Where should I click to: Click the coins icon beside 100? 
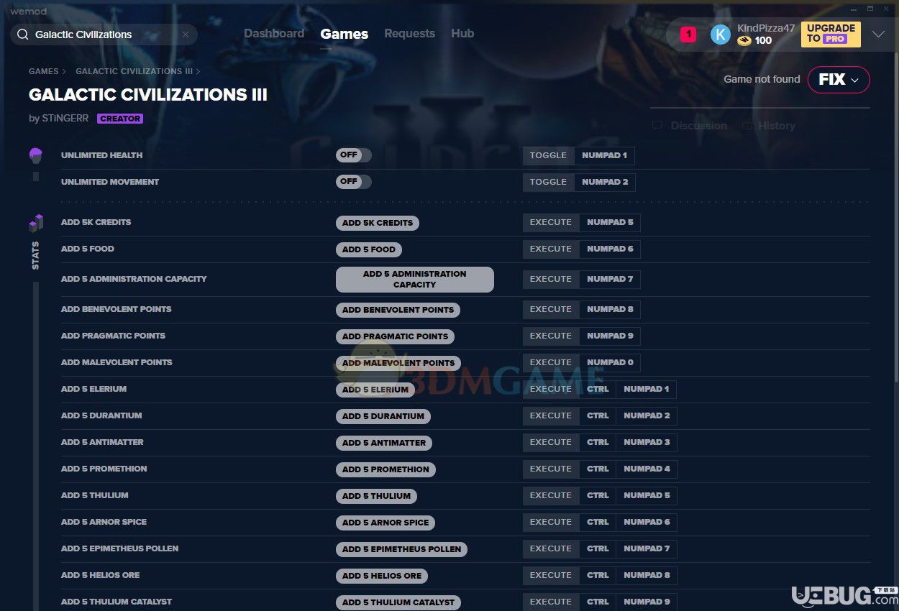click(x=744, y=41)
